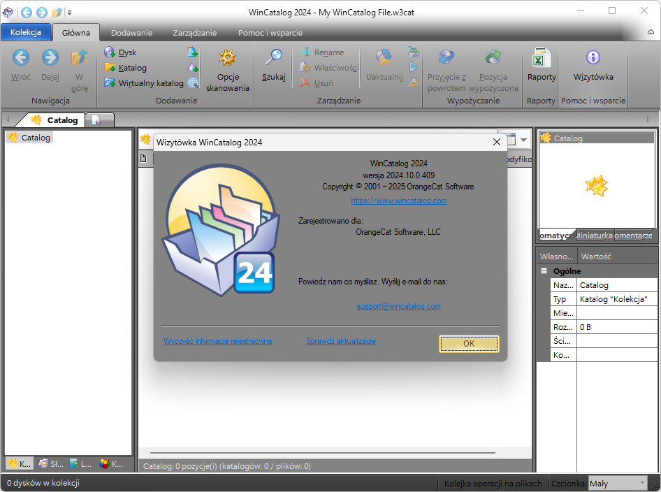Click the Własno... column header
661x492 pixels.
[x=556, y=256]
